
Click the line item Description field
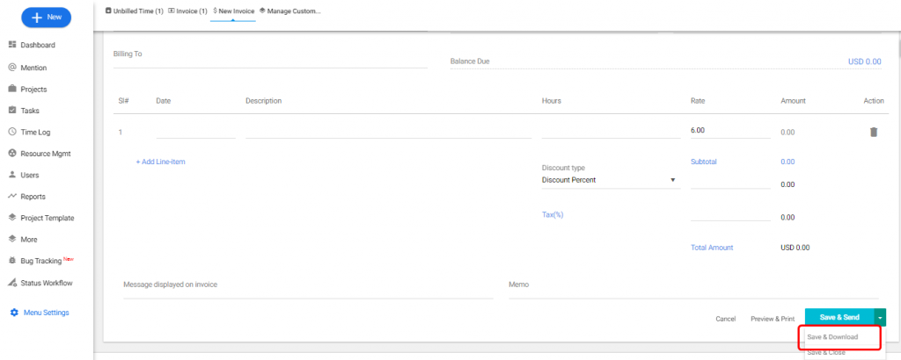pyautogui.click(x=388, y=132)
